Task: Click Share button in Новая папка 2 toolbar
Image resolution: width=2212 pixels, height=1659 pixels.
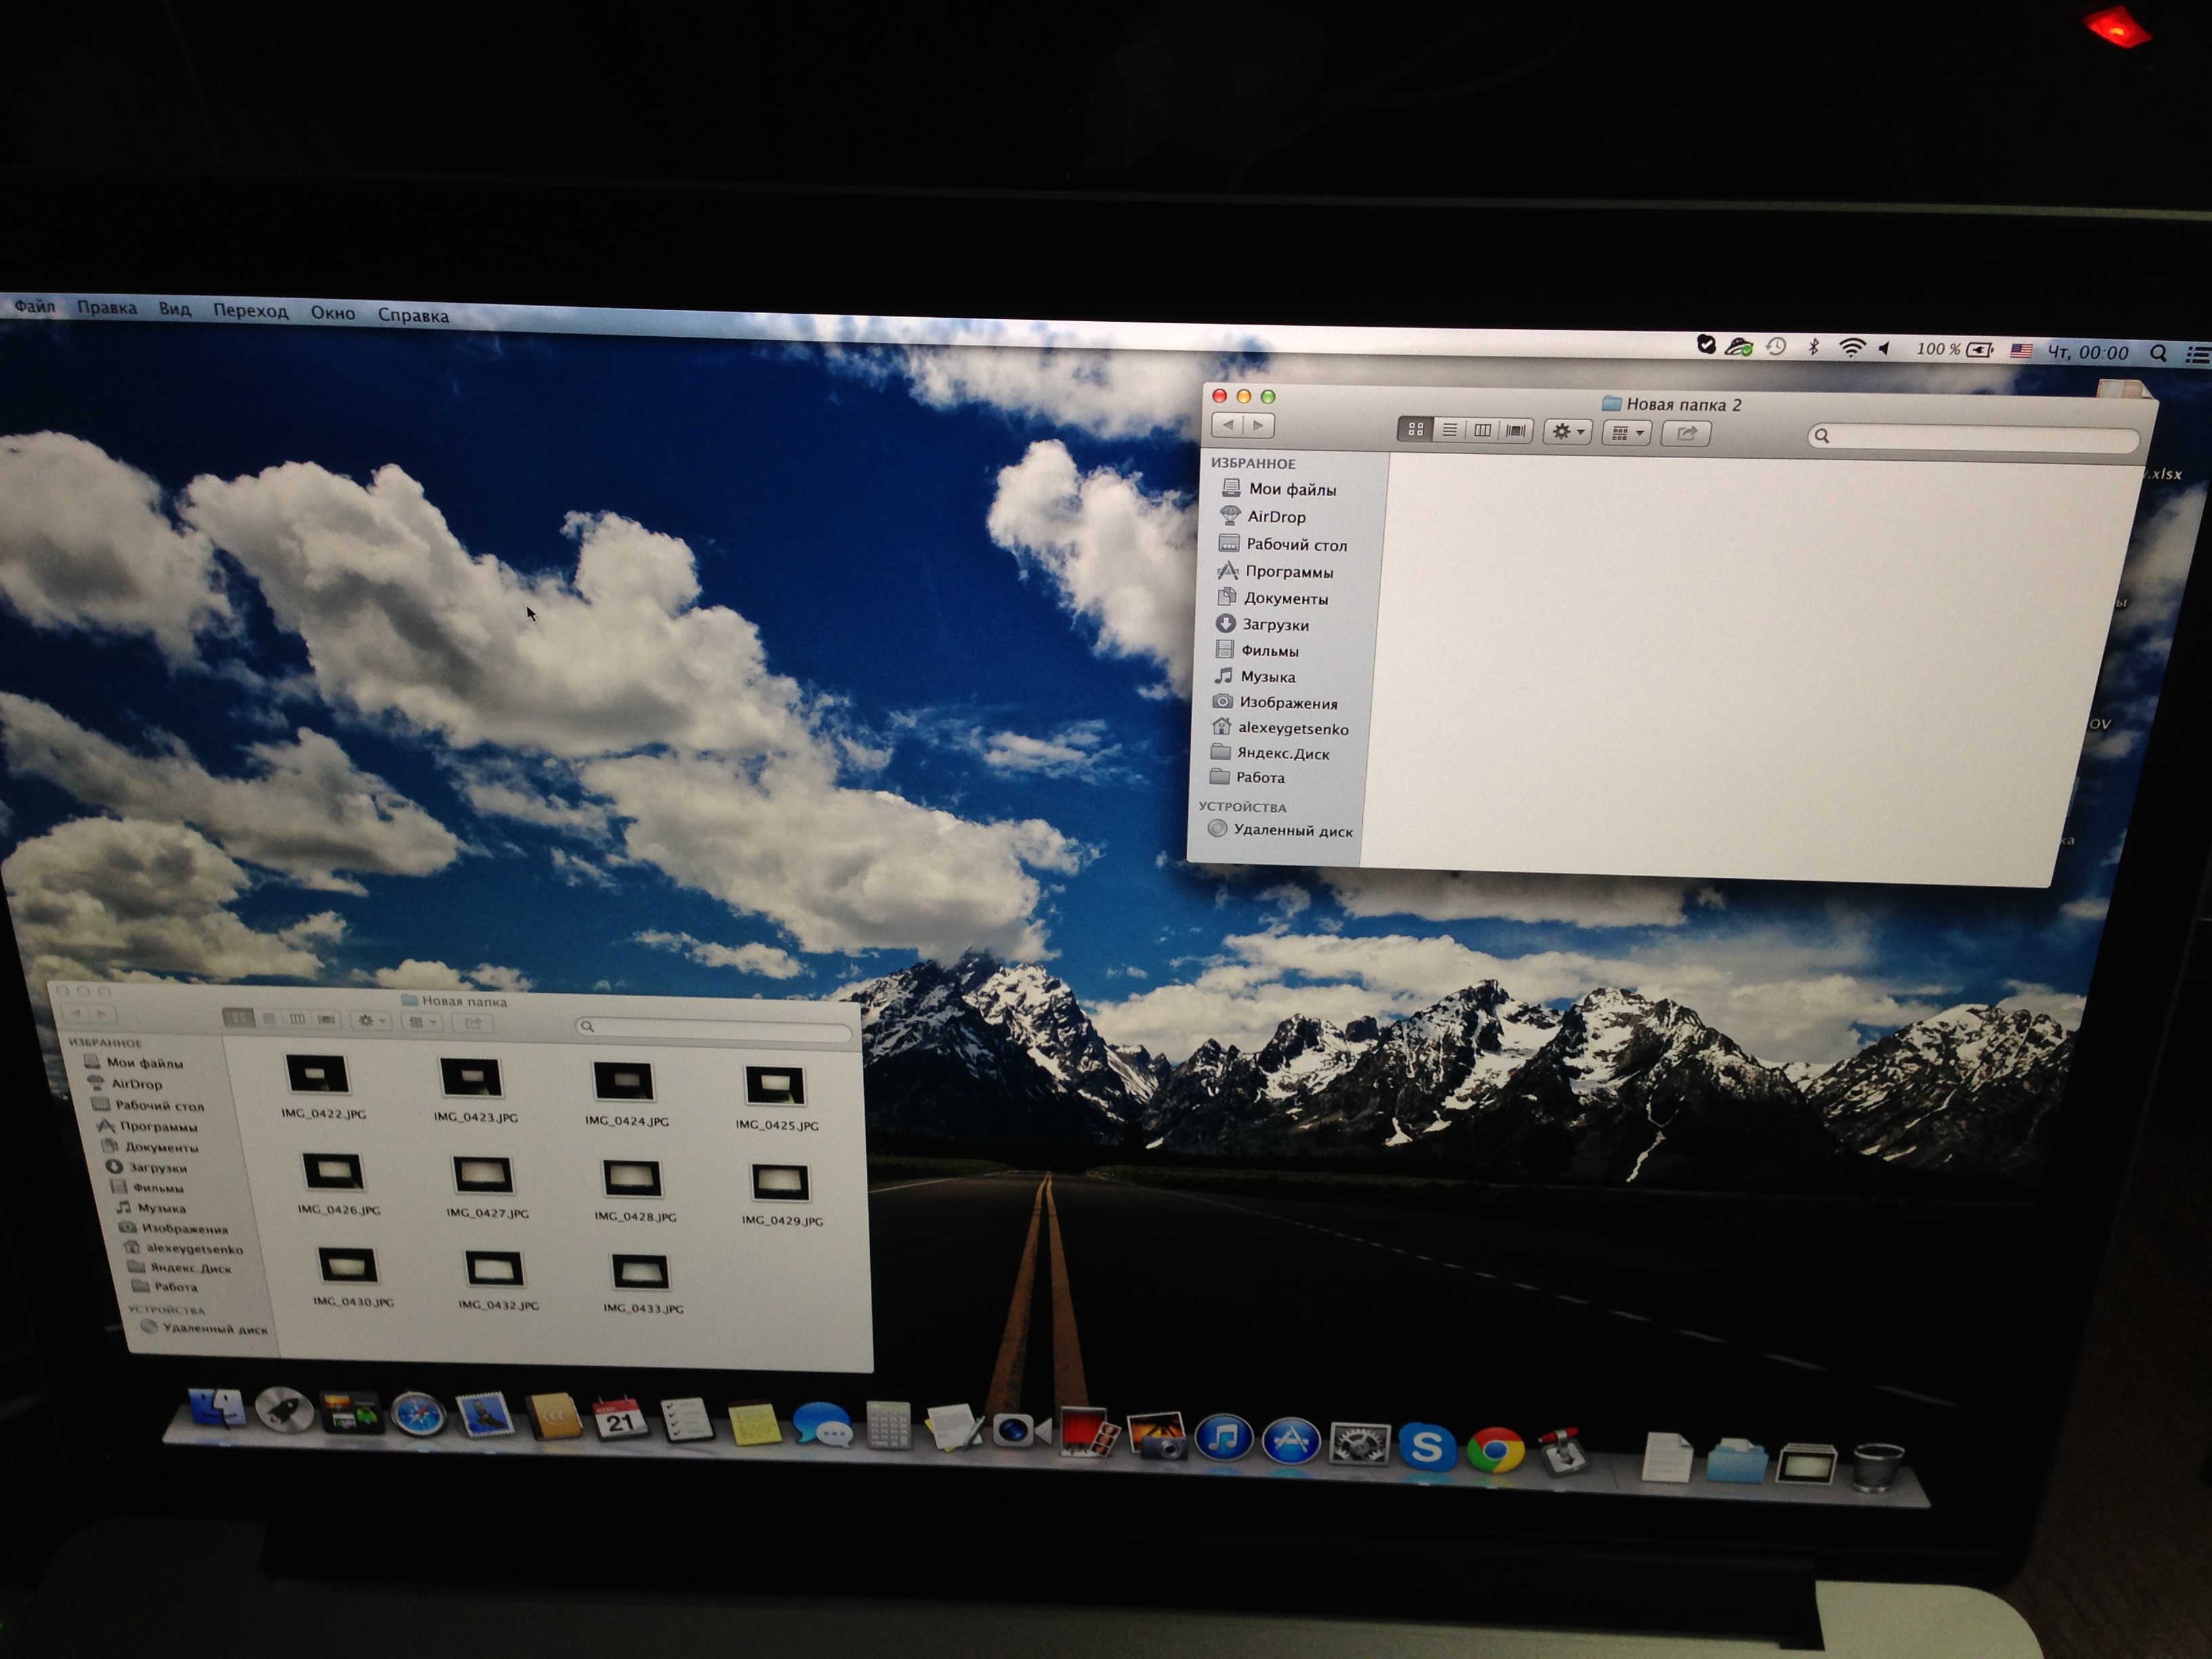Action: pos(1687,433)
